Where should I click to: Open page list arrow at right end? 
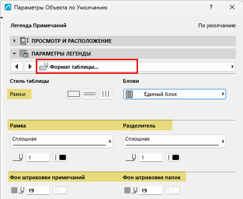click(233, 67)
